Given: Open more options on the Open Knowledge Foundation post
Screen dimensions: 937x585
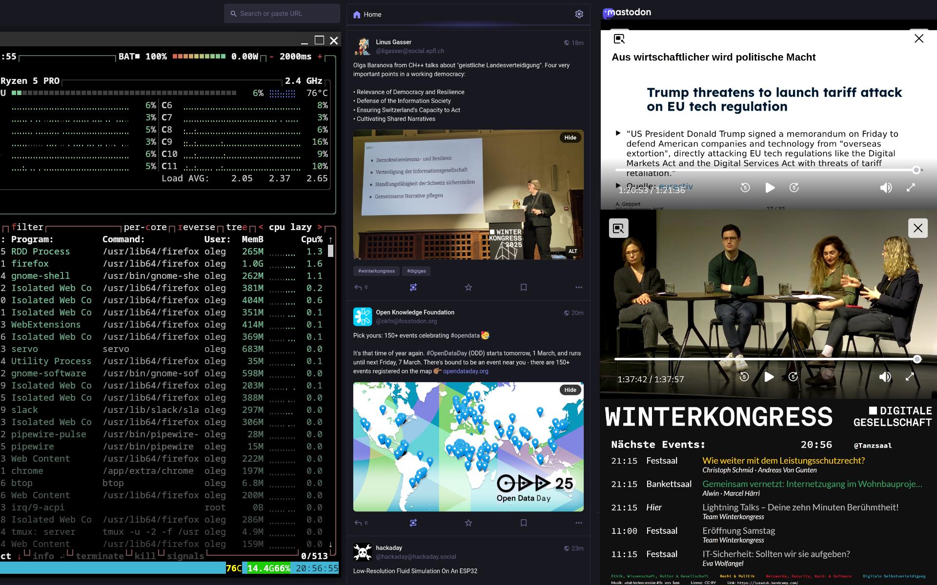Looking at the screenshot, I should click(x=578, y=523).
